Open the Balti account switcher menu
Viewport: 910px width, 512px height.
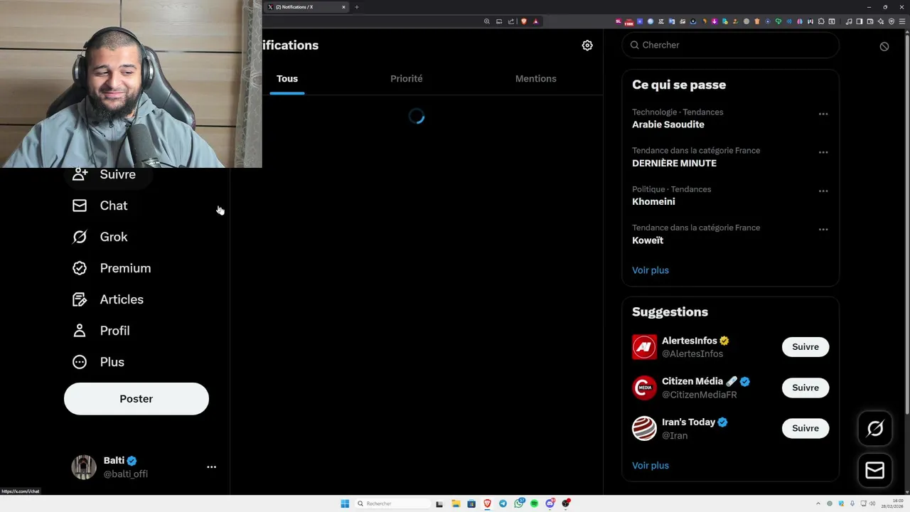211,467
